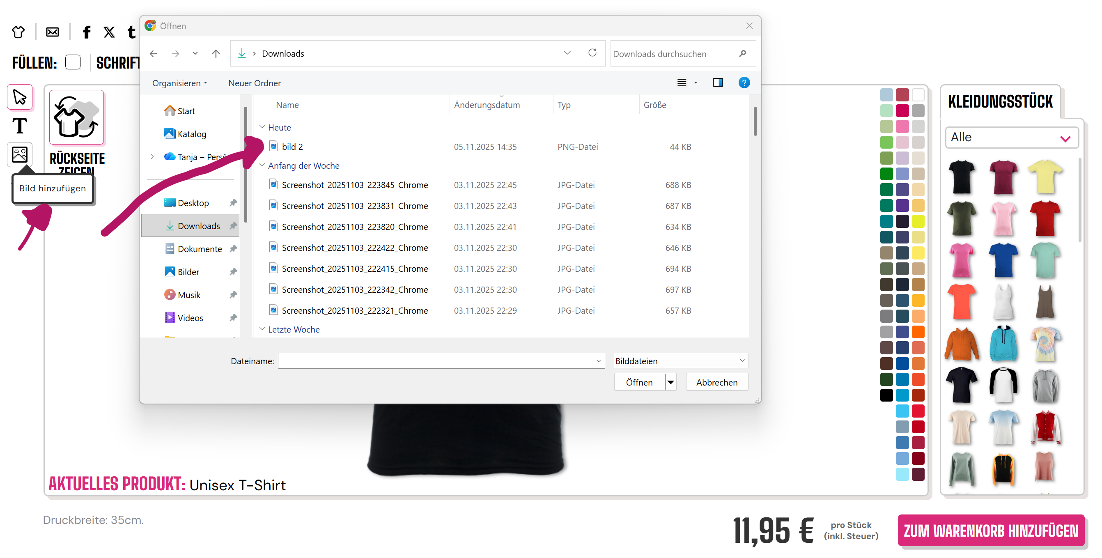Click the show back side shirt icon
The image size is (1102, 558).
point(77,117)
